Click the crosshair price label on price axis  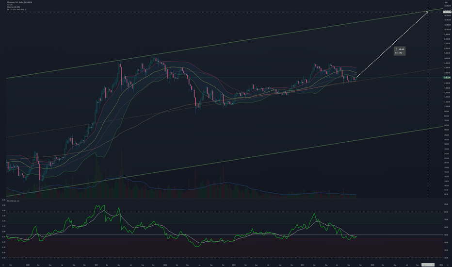pos(447,12)
